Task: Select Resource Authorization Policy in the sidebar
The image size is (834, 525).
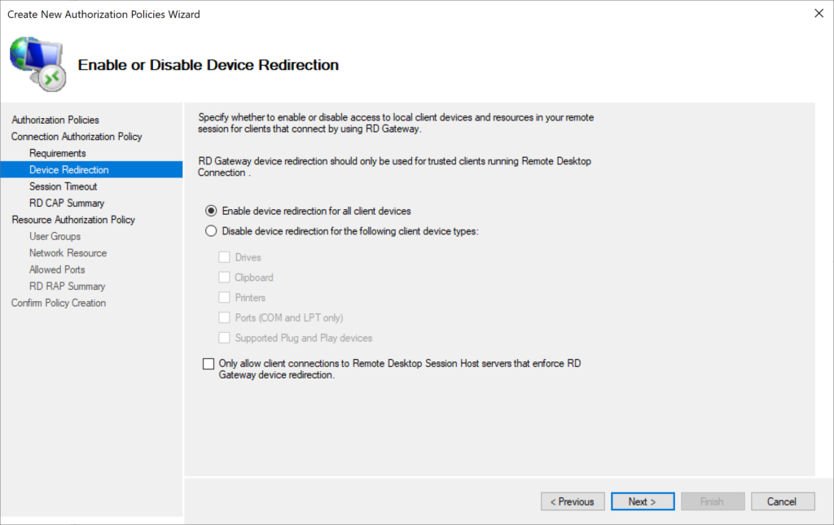Action: click(x=72, y=219)
